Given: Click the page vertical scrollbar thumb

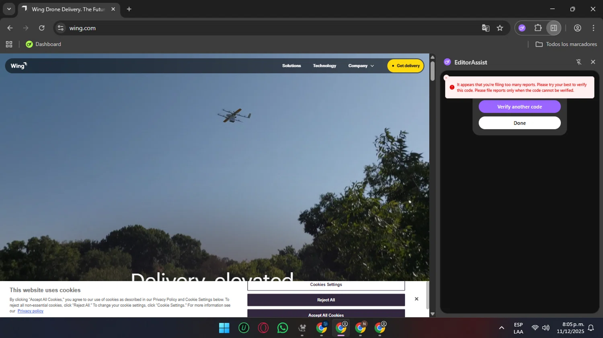Looking at the screenshot, I should point(433,71).
